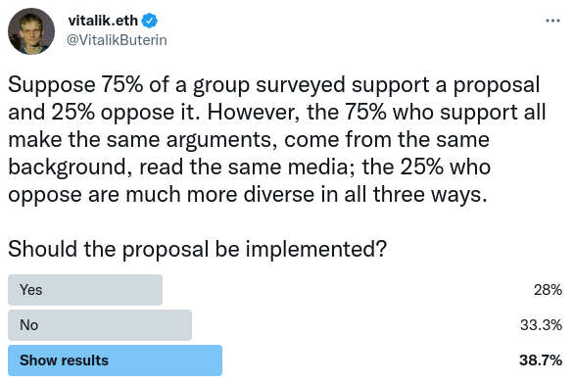Viewport: 574px width, 384px height.
Task: Open the @VitalikButerin handle link
Action: pyautogui.click(x=117, y=40)
